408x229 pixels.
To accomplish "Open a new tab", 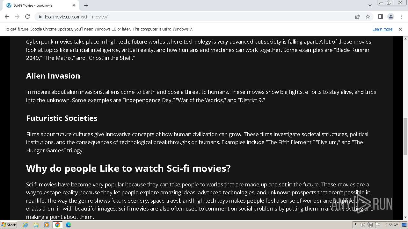I will [x=86, y=5].
